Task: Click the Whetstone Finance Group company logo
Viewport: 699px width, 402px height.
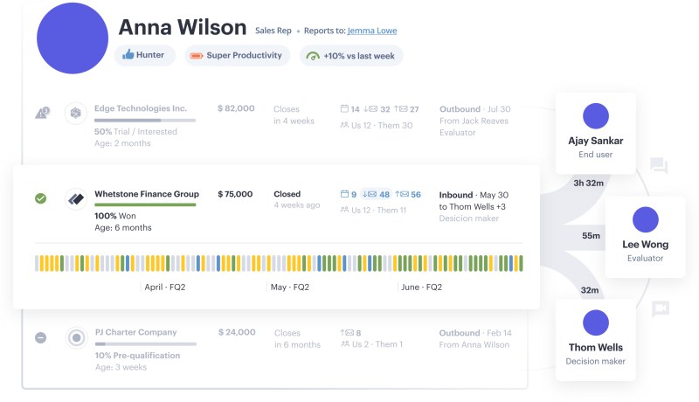Action: 76,198
